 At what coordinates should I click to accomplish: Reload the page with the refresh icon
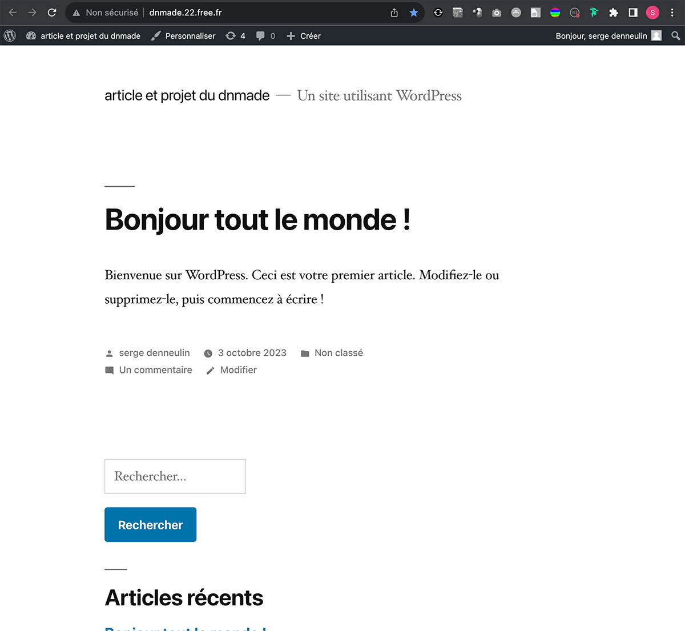52,13
